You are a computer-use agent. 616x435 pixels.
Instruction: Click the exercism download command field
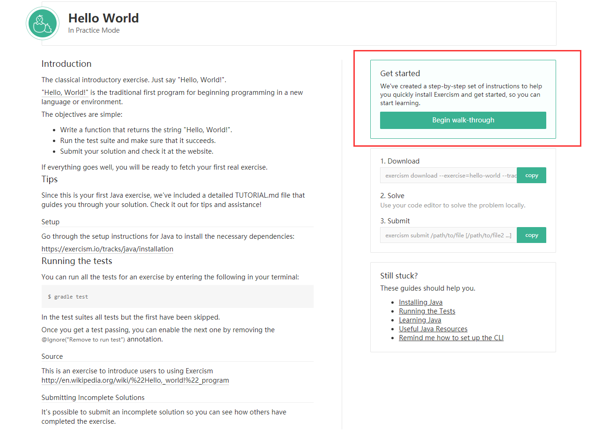(x=448, y=176)
